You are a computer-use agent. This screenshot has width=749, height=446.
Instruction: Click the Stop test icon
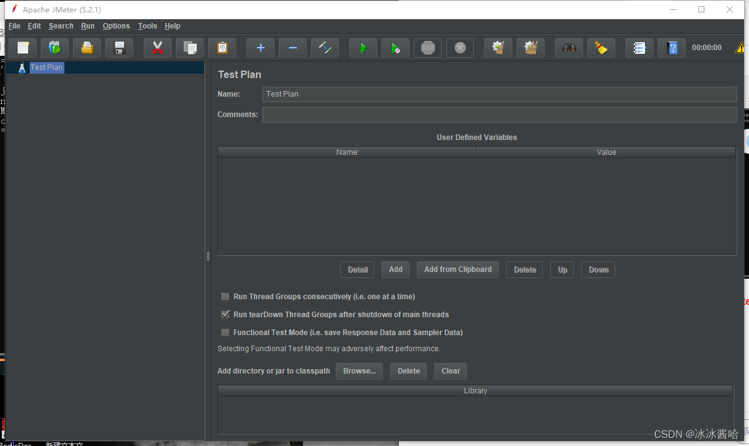428,48
